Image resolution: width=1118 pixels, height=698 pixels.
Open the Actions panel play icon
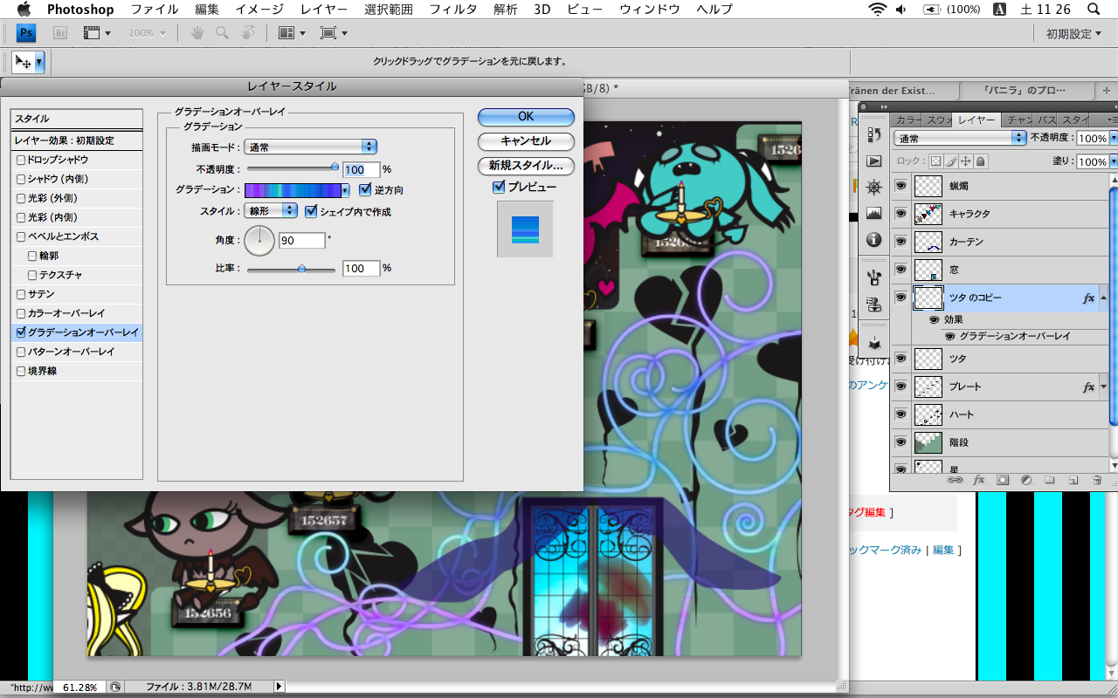tap(873, 161)
